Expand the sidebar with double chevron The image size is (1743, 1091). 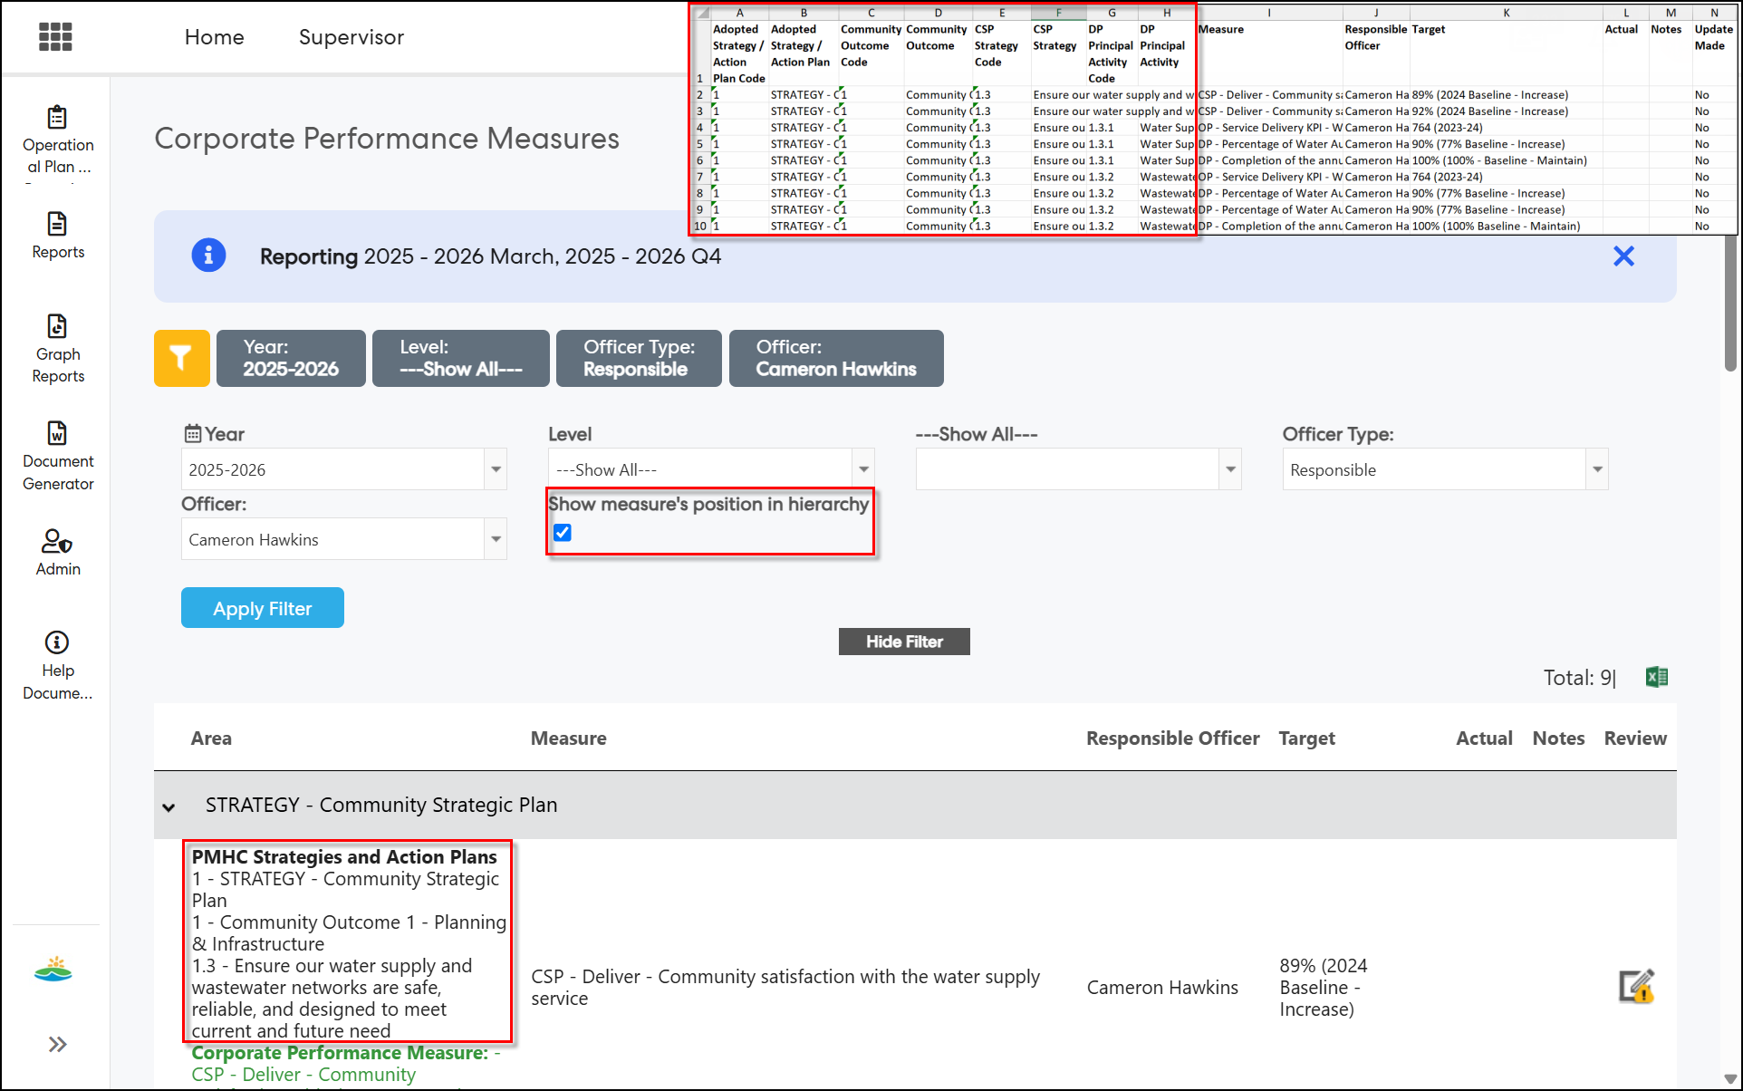57,1044
